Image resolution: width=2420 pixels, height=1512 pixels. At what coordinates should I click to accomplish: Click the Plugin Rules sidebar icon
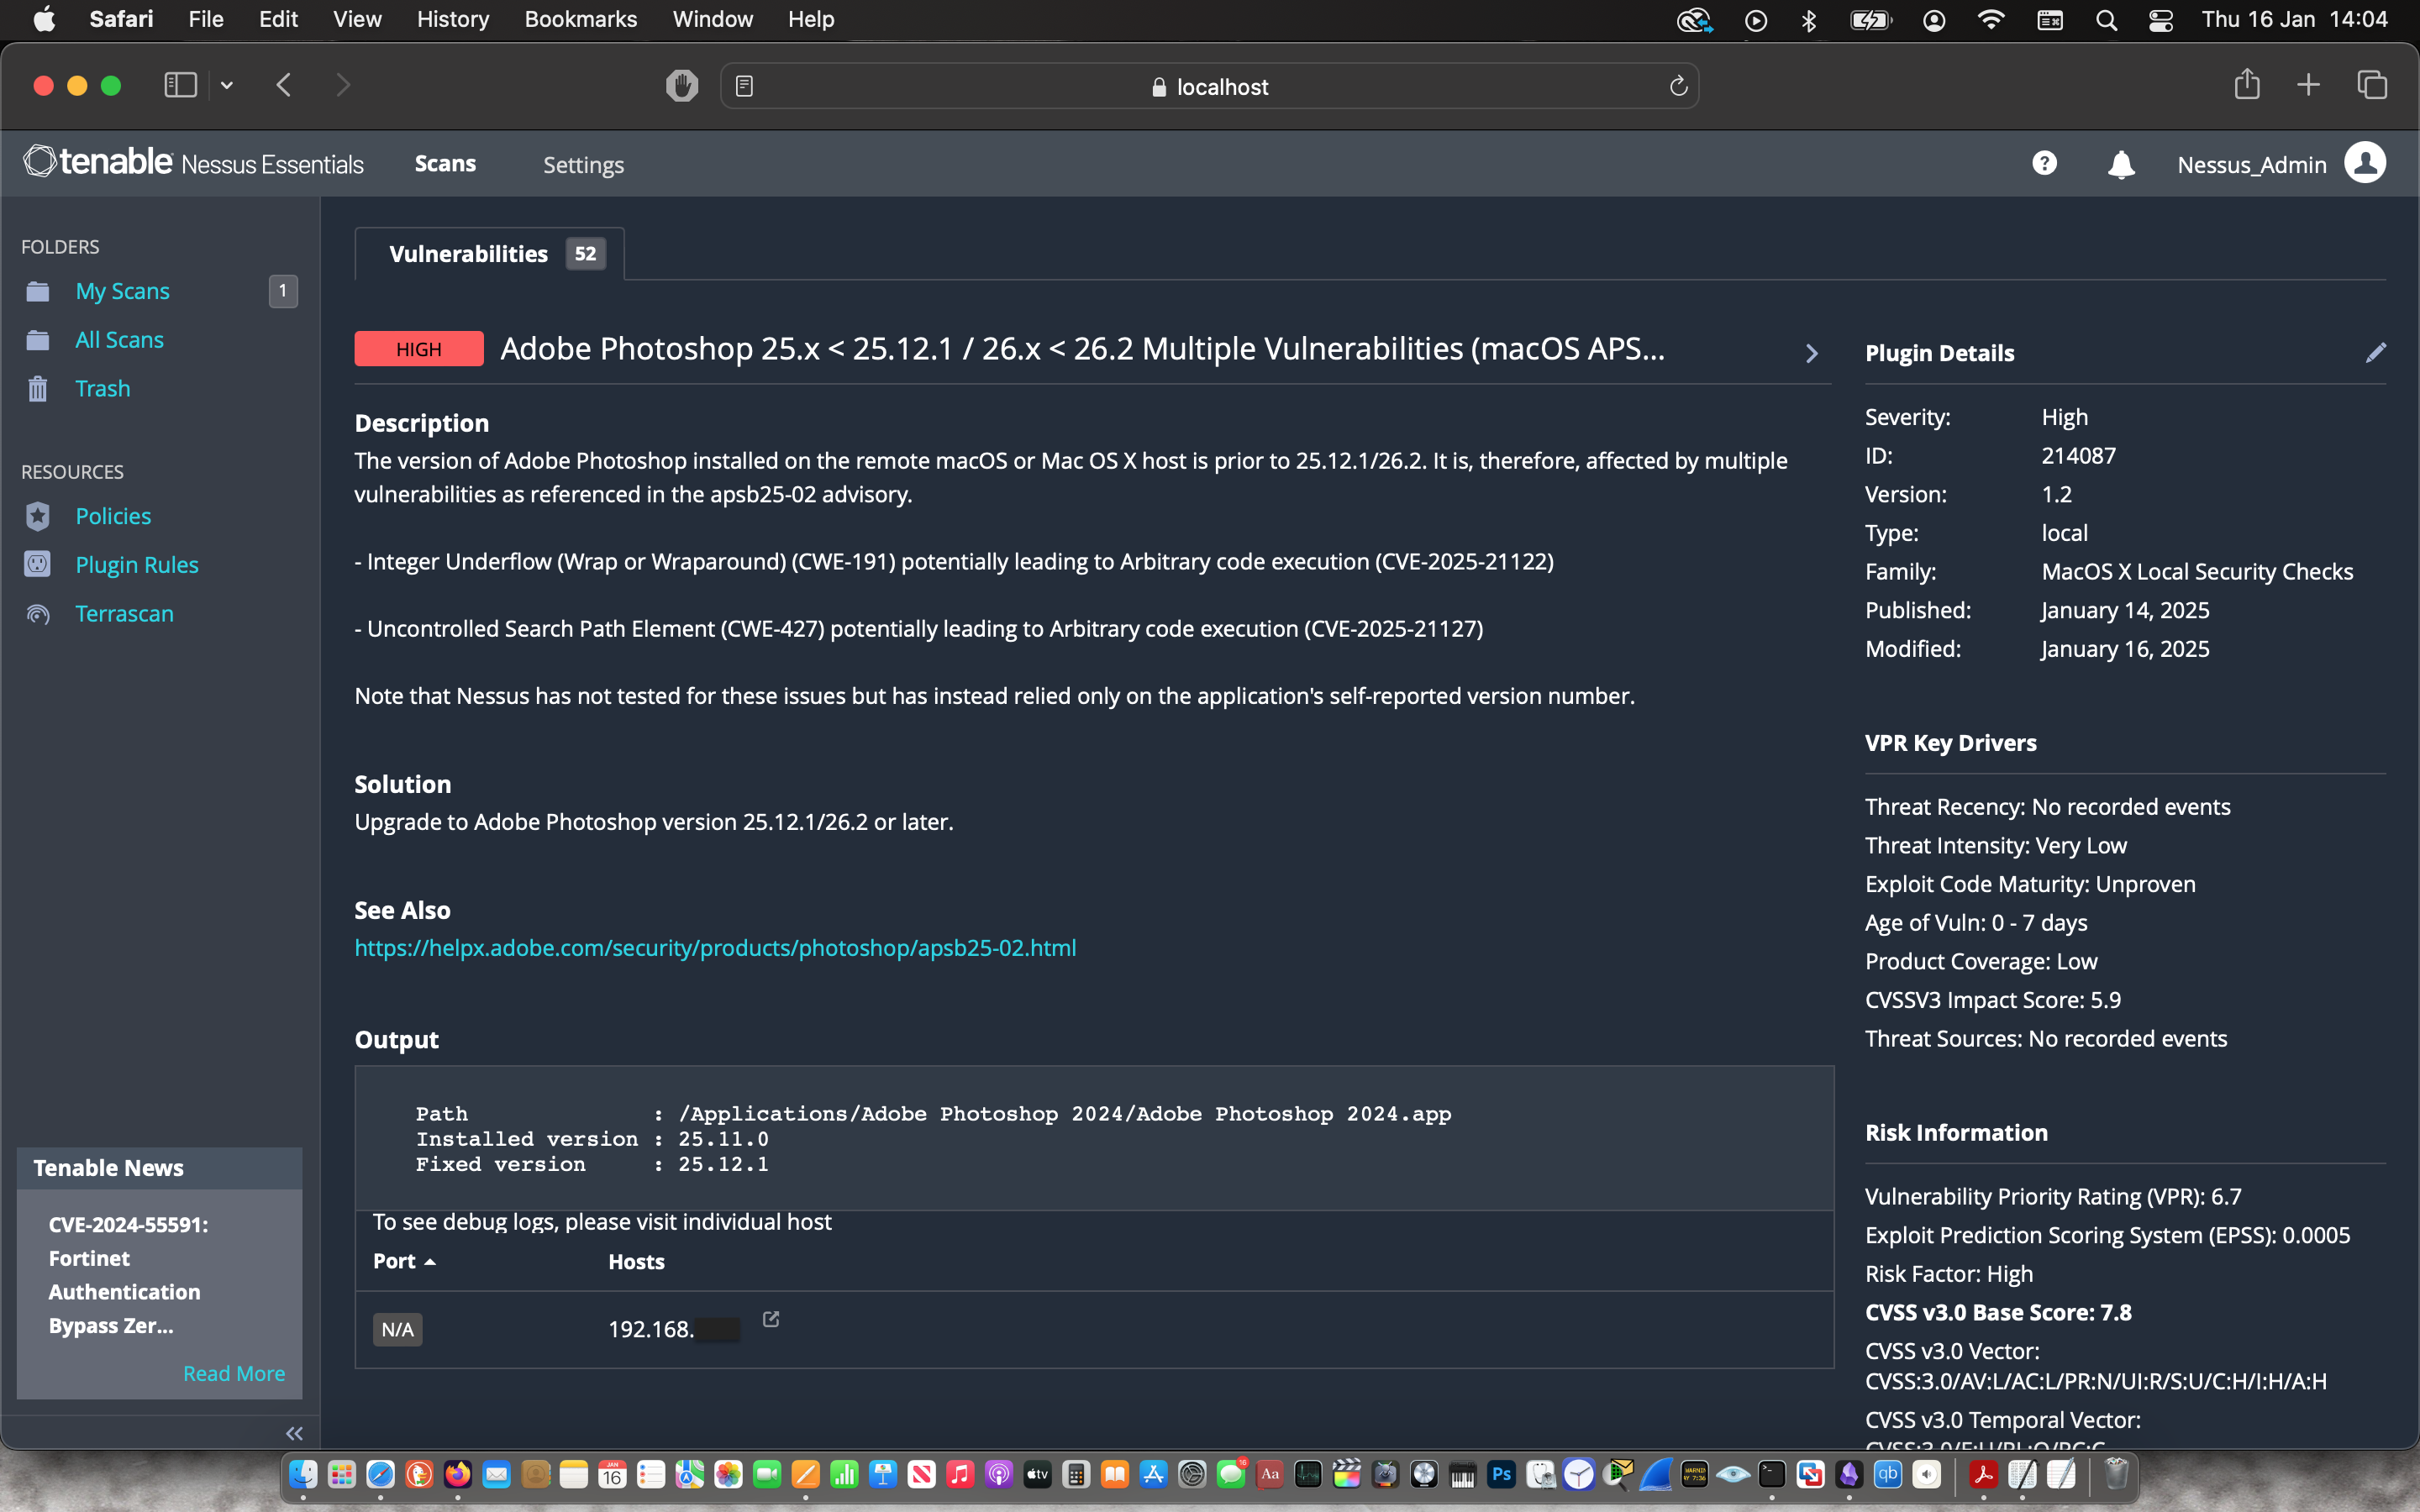click(x=38, y=565)
